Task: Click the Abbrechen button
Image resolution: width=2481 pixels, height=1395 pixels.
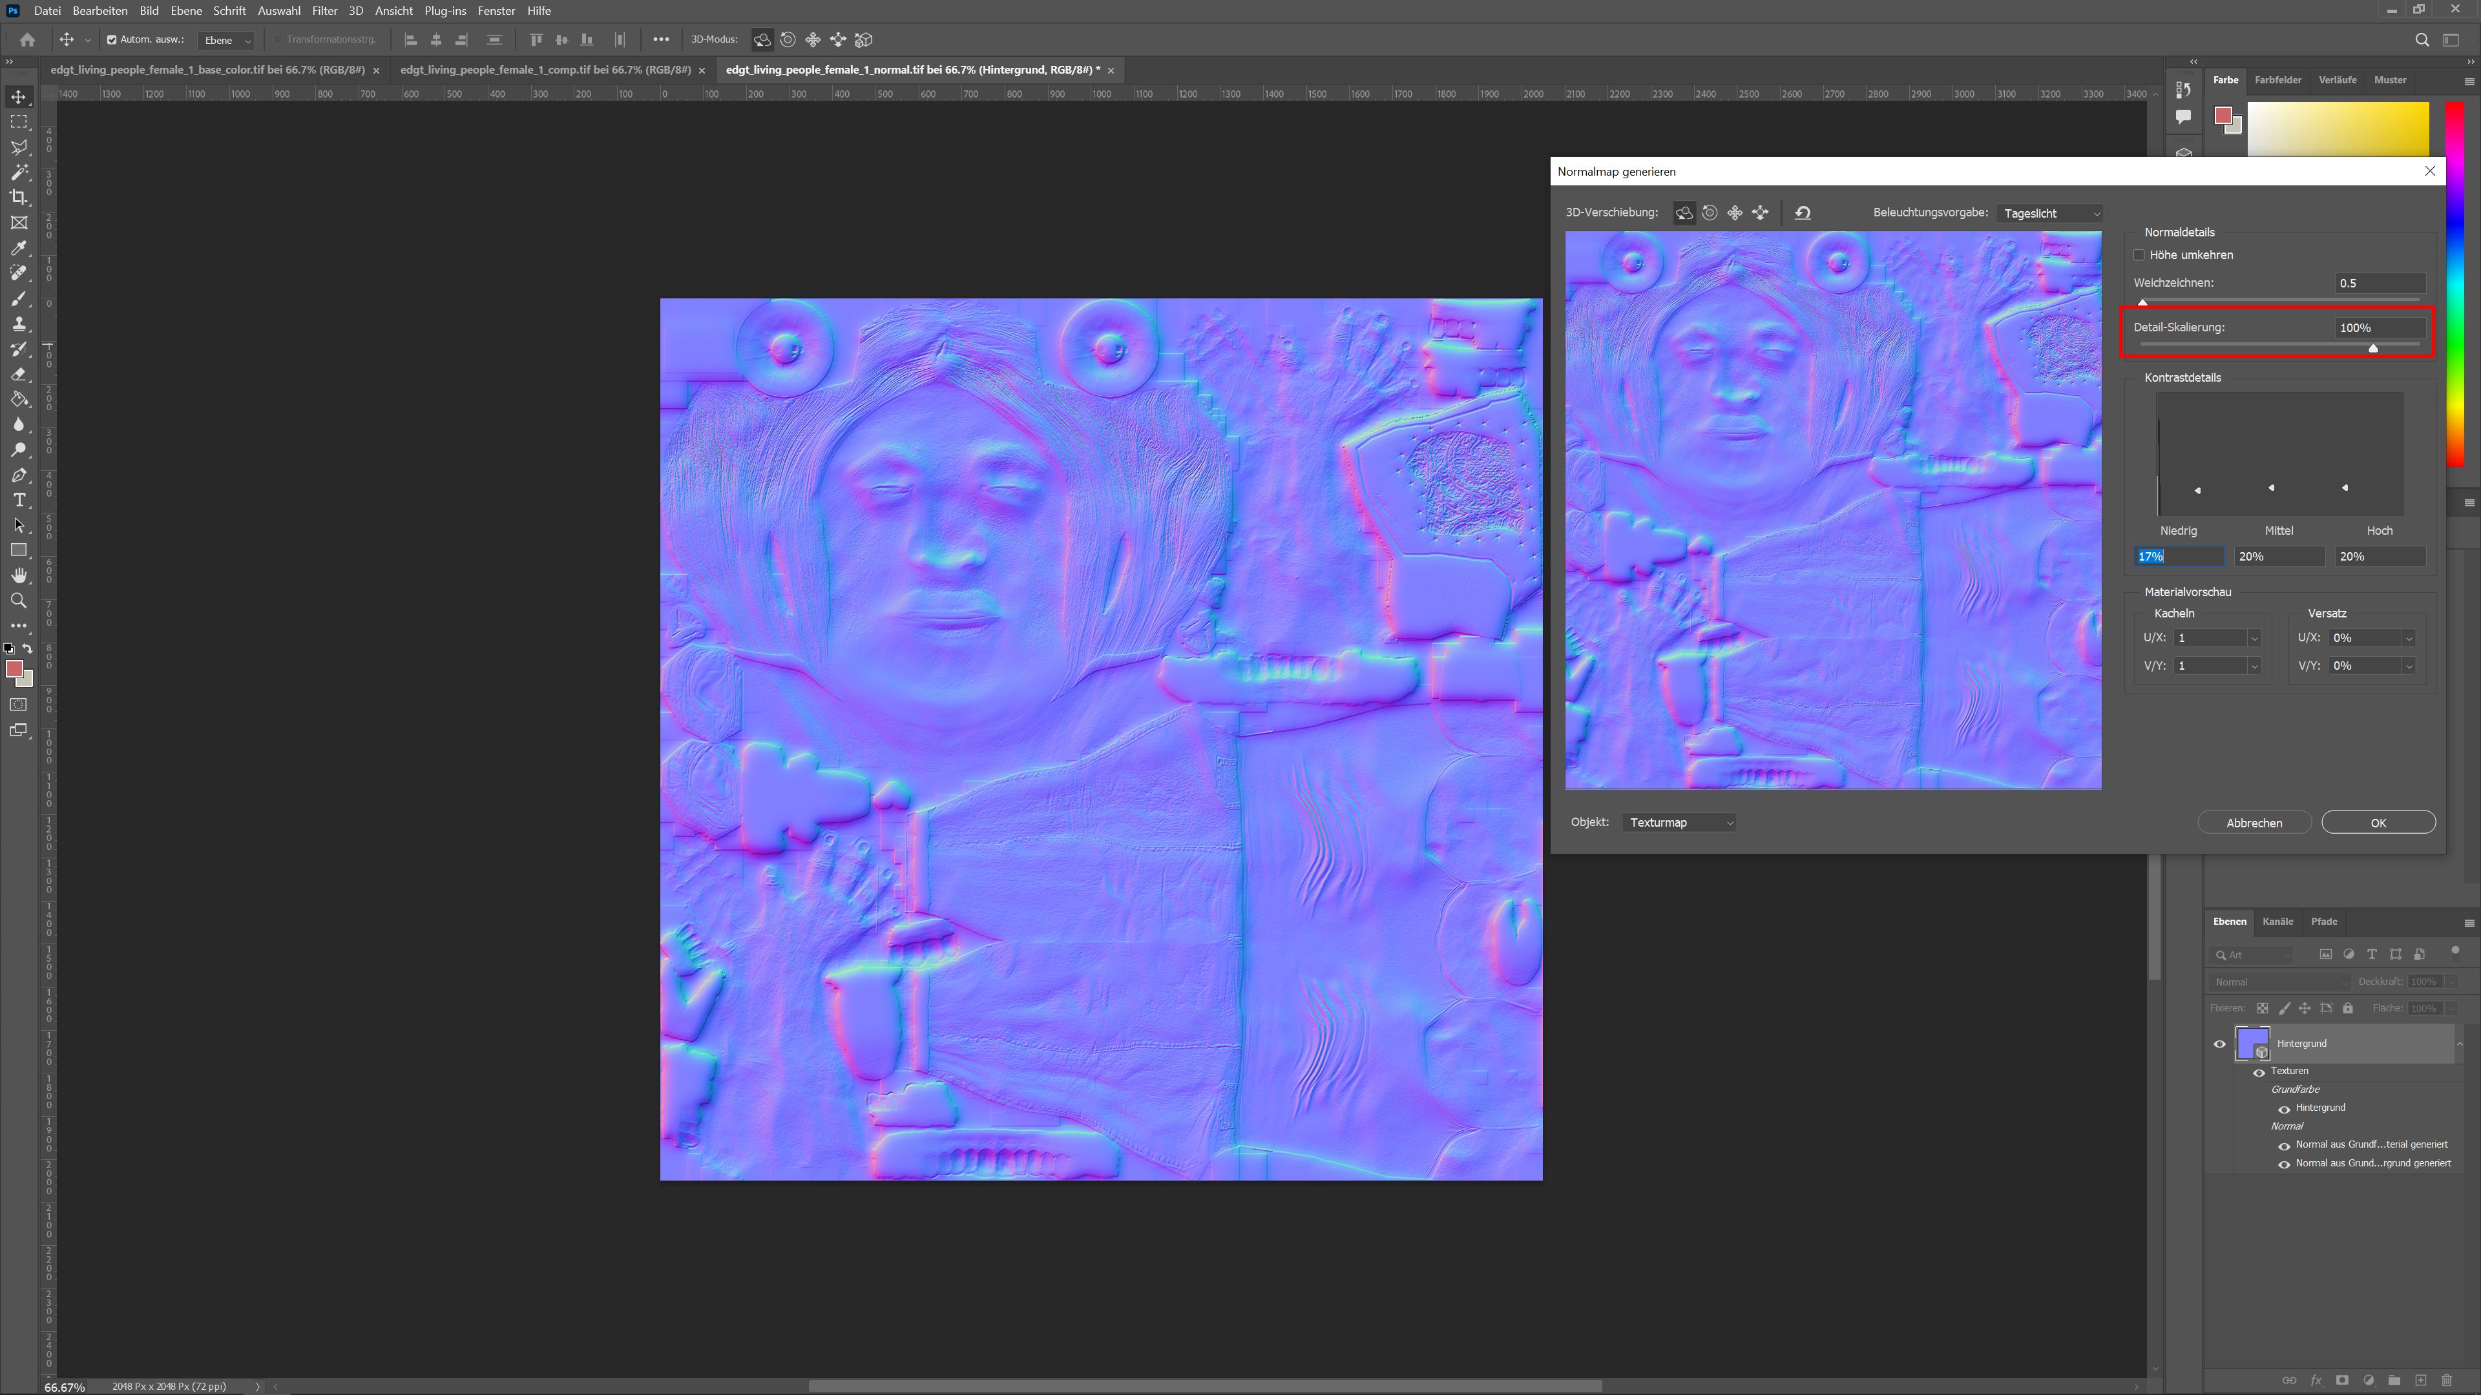Action: pos(2254,822)
